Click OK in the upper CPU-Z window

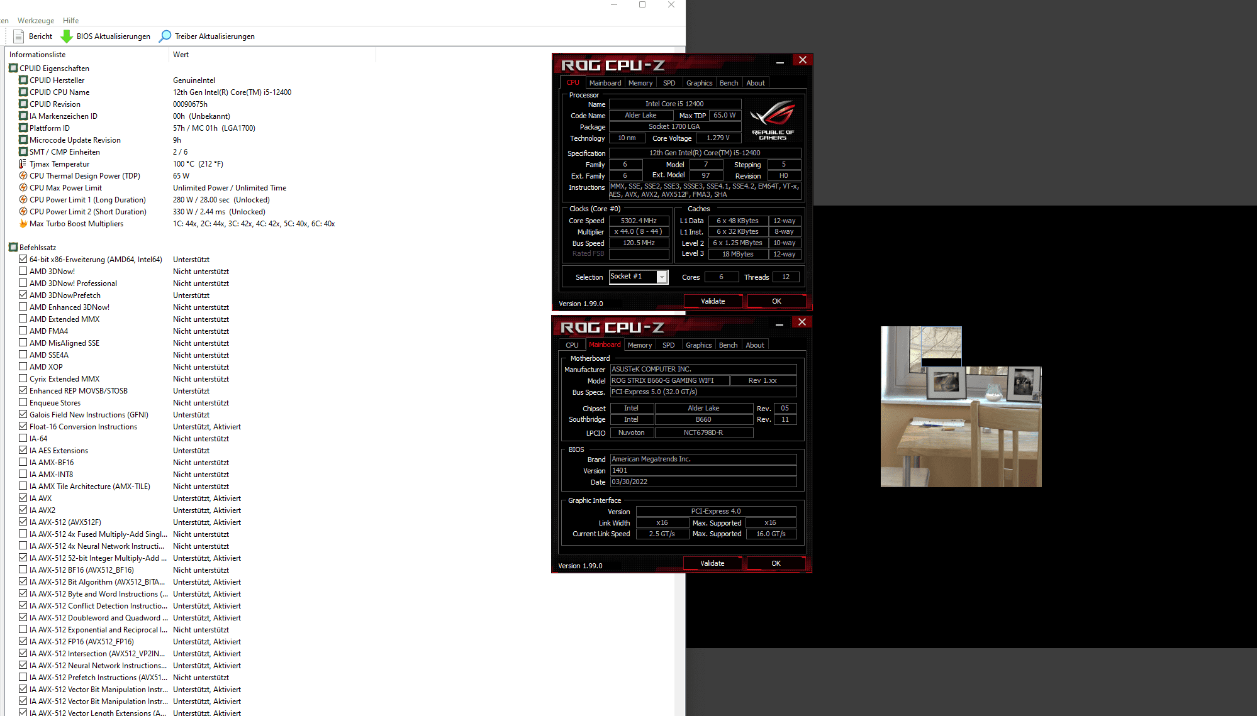pos(776,301)
